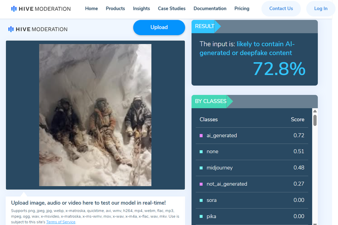
Task: Click the 72.8% result percentage
Action: tap(279, 69)
